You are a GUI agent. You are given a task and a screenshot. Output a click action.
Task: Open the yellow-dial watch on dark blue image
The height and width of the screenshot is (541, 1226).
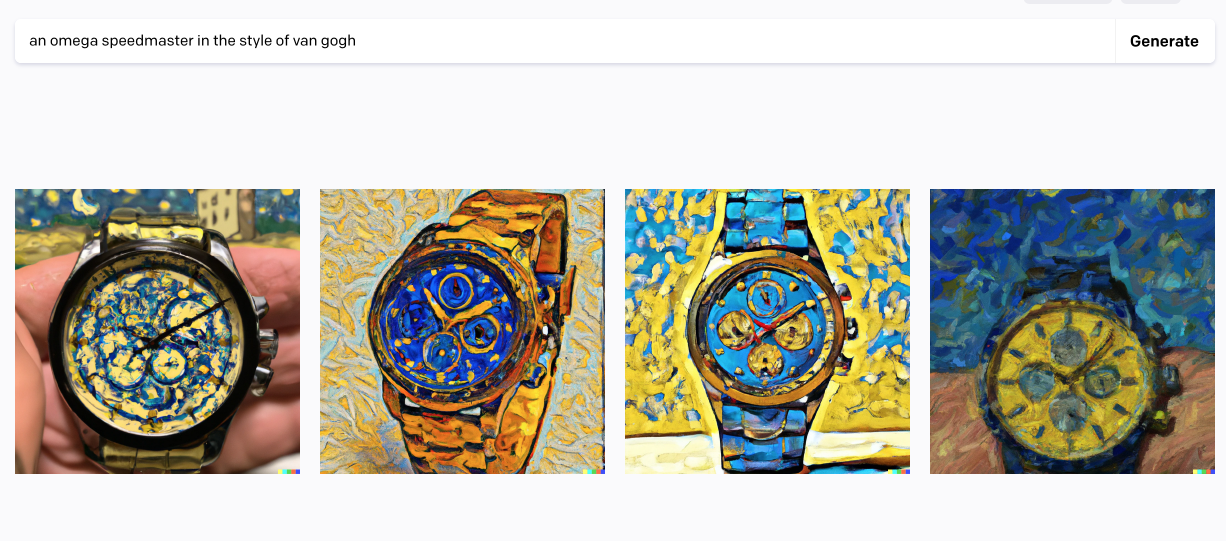tap(1072, 331)
